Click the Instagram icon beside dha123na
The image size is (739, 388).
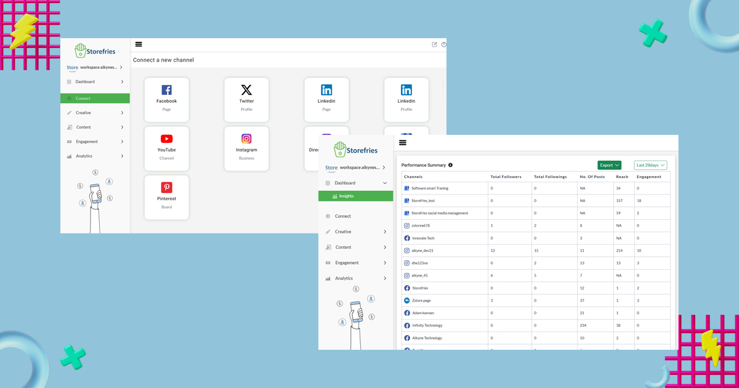407,263
